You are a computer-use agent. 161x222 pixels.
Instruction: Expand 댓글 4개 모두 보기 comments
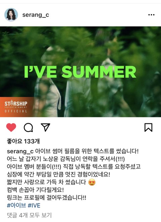pos(29,215)
